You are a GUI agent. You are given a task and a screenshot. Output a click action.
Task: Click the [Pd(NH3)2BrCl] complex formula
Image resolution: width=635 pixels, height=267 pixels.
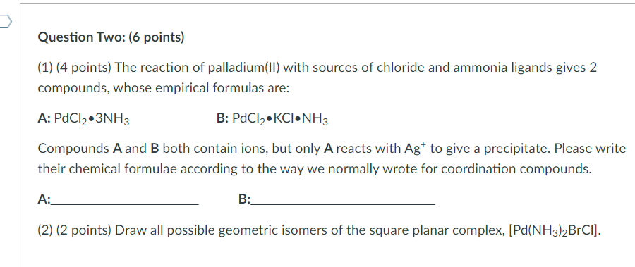pos(555,231)
